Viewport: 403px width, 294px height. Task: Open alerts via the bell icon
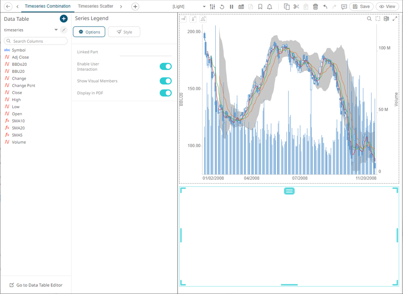[269, 7]
